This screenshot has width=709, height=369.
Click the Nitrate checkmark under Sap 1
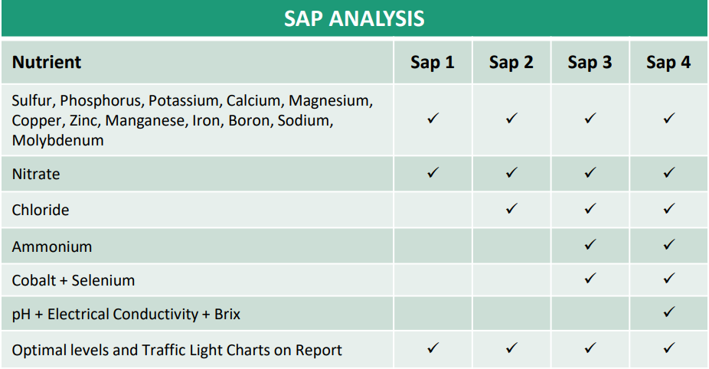433,172
